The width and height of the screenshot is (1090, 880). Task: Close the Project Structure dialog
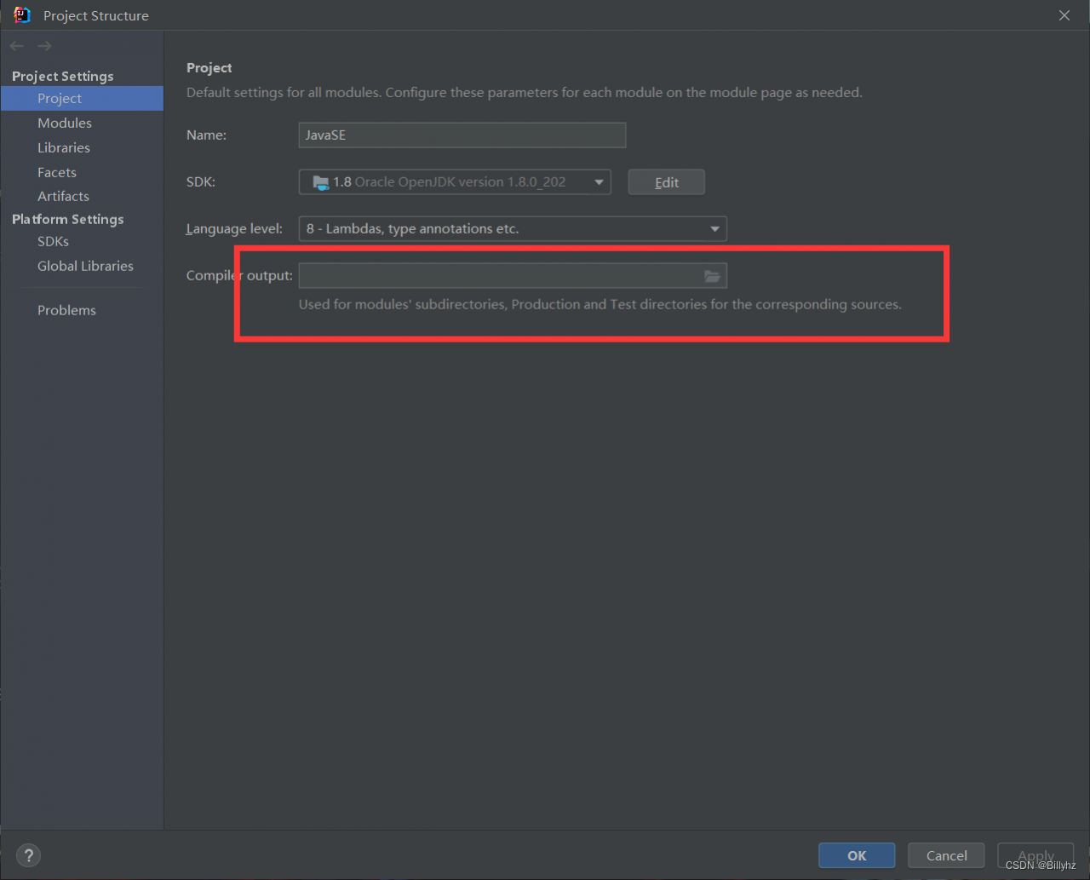(1064, 15)
